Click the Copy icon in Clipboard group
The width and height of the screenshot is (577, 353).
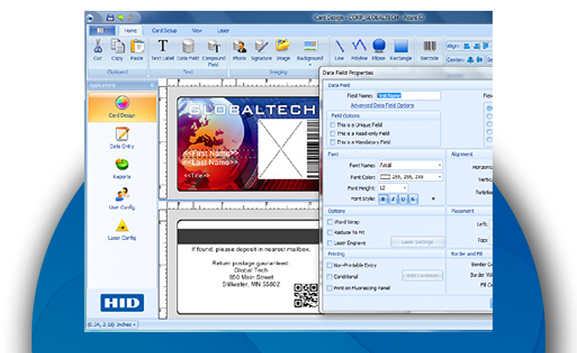click(118, 46)
